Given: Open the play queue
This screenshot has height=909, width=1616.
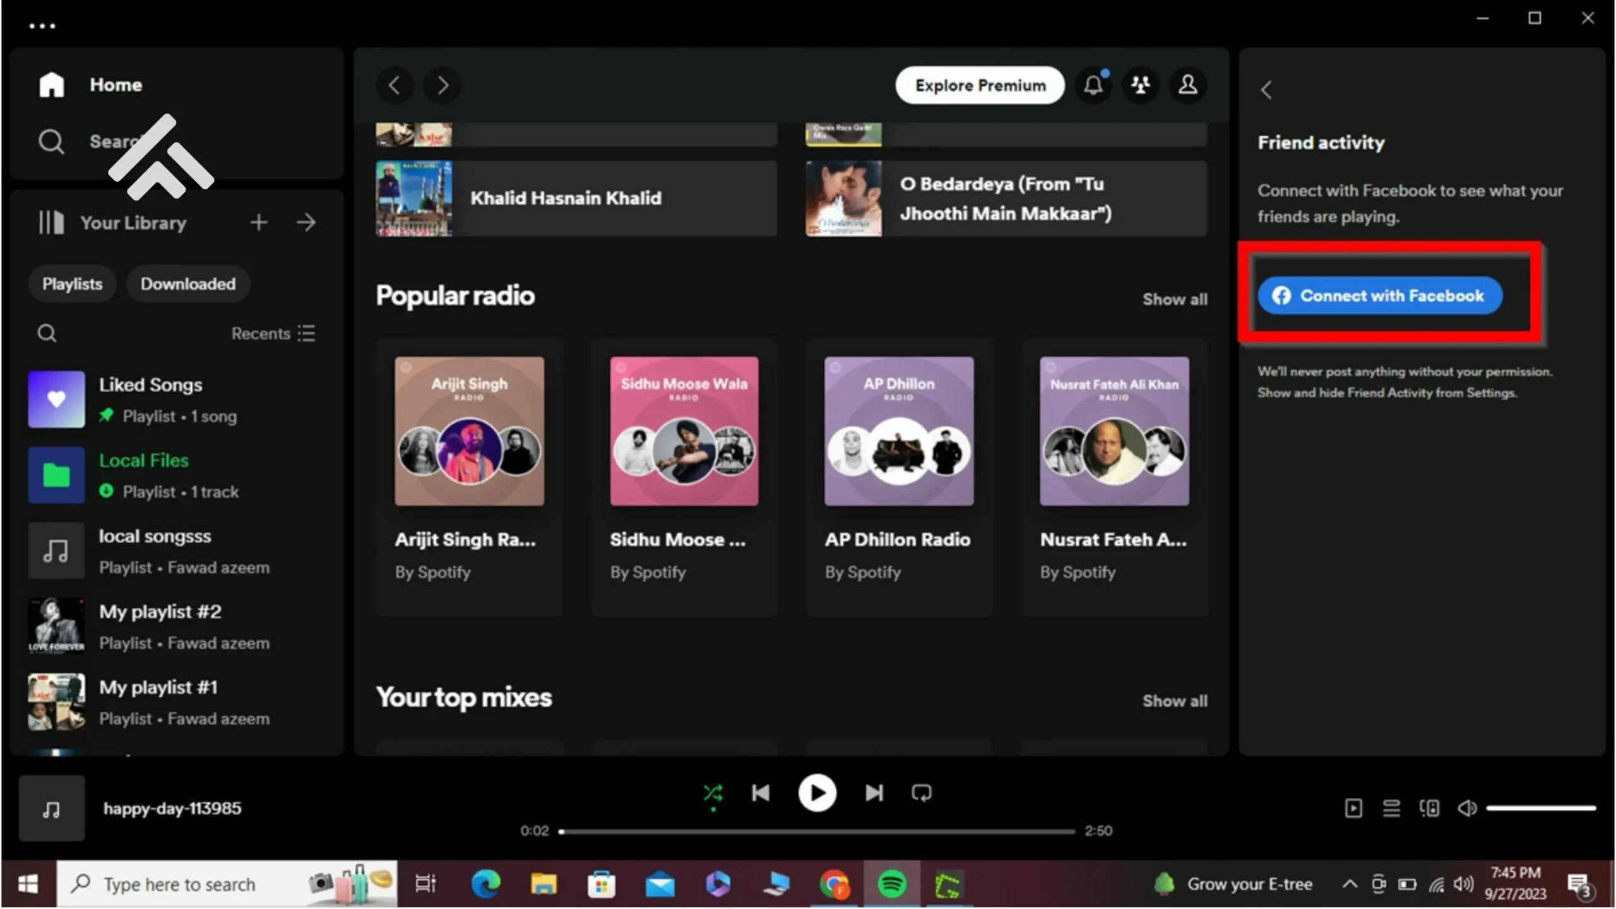Looking at the screenshot, I should pos(1391,808).
